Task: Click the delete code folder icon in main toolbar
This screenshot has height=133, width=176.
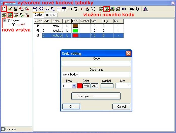Action: point(118,9)
